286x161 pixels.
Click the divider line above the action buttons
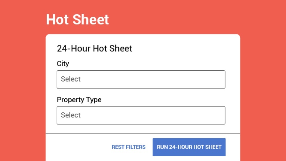click(x=143, y=134)
